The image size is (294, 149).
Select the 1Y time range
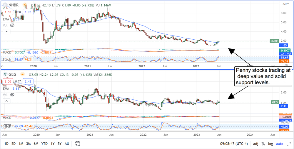tap(53, 144)
